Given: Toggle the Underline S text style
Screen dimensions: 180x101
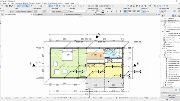Looking at the screenshot, I should click(x=116, y=11).
